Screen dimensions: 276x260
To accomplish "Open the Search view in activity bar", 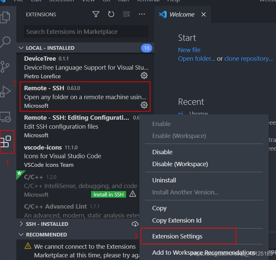I will [5, 42].
